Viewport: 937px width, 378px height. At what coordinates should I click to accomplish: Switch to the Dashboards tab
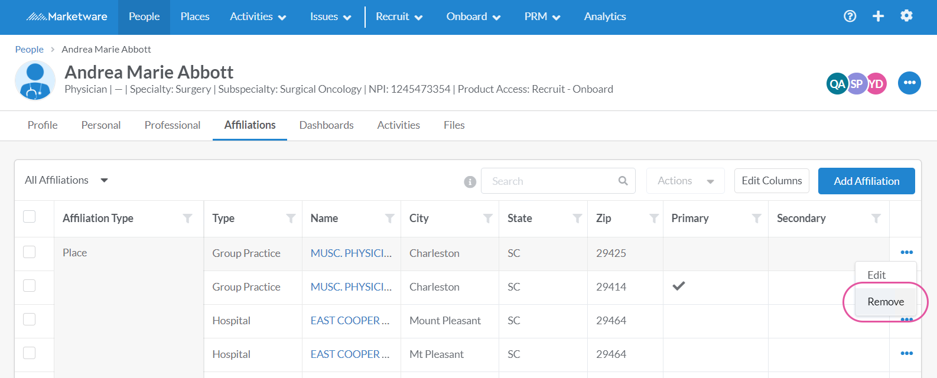pyautogui.click(x=327, y=125)
